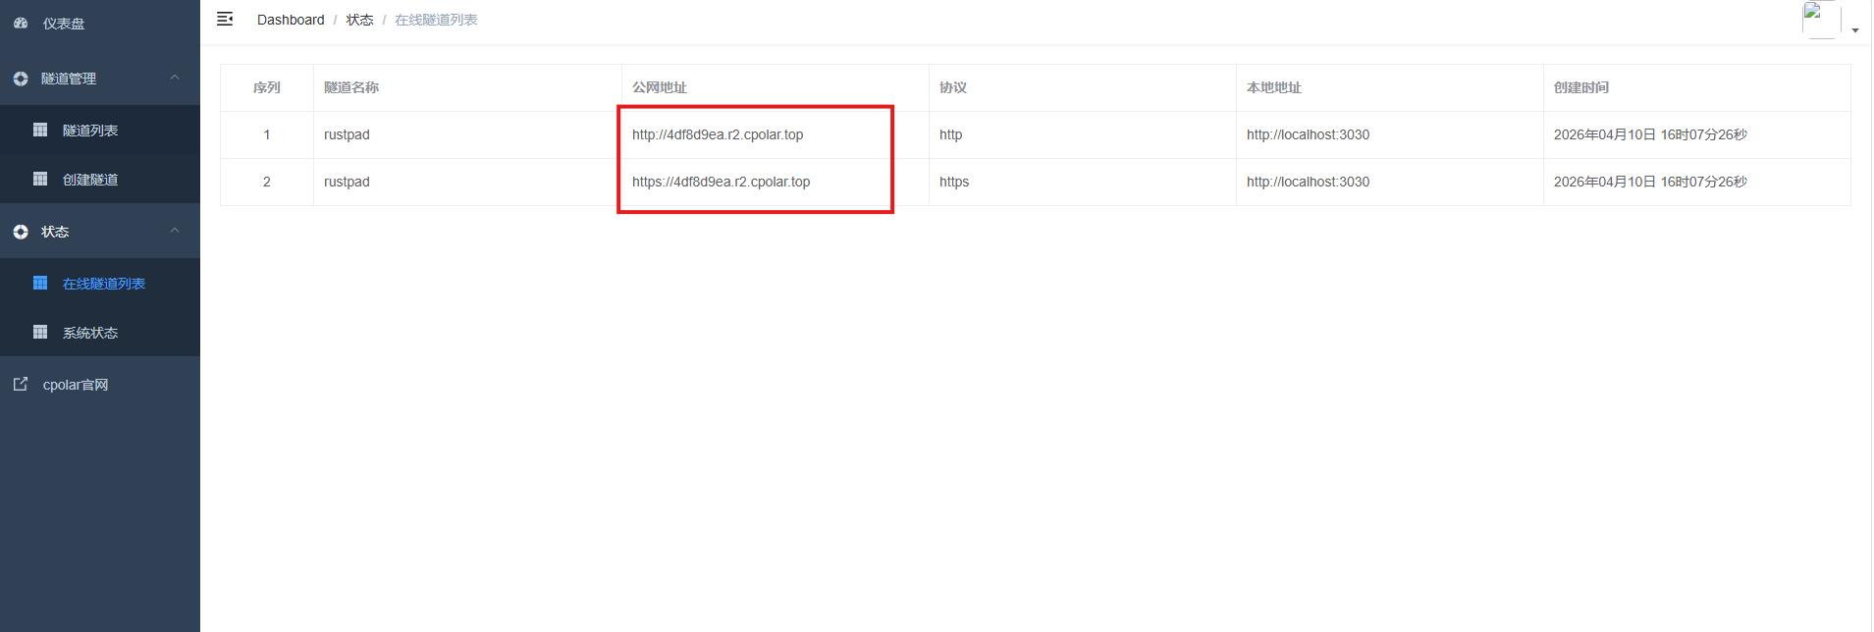
Task: Click the grid icon beside 创建隧道
Action: tap(40, 179)
